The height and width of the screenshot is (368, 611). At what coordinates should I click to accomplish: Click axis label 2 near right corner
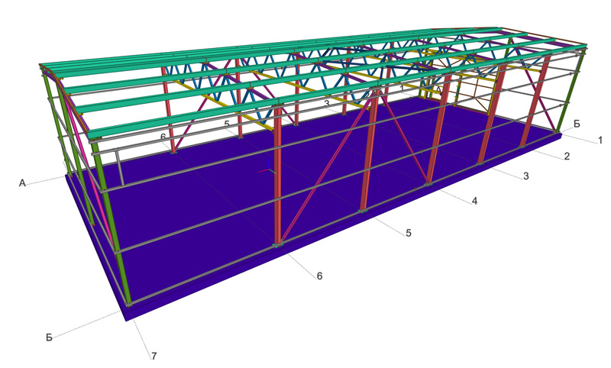[x=567, y=157]
